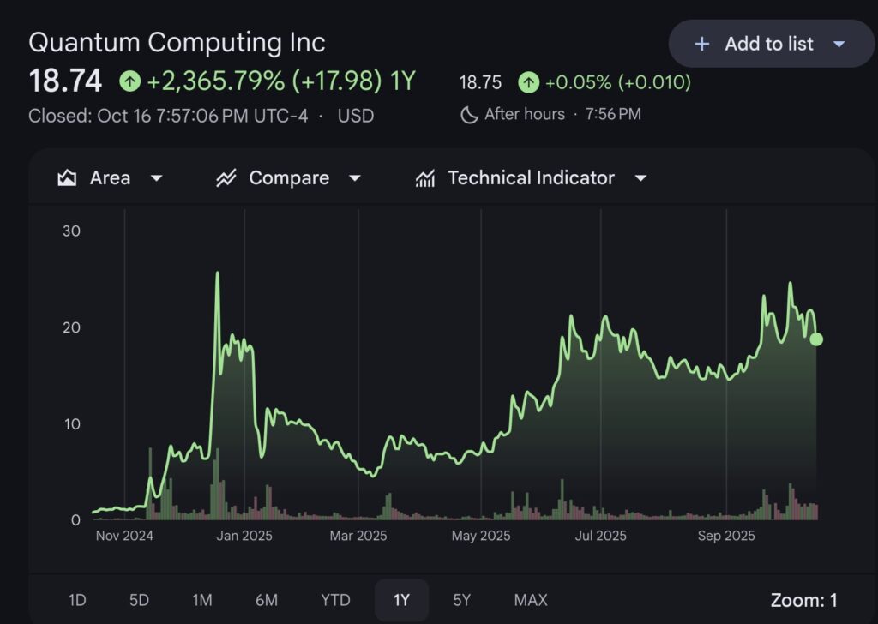Show the 5Y price history

point(462,600)
